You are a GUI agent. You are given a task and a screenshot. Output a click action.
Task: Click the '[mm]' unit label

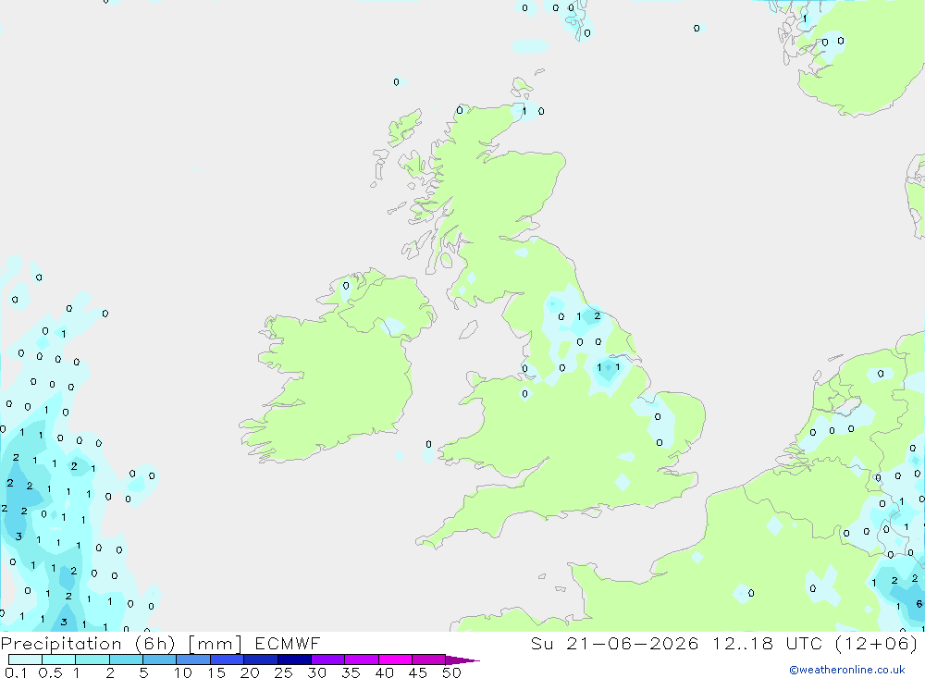pyautogui.click(x=215, y=643)
